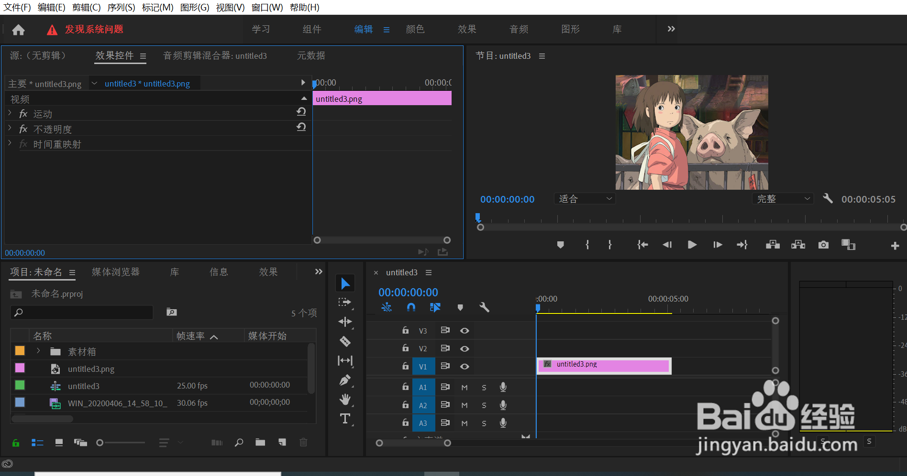Viewport: 907px width, 476px height.
Task: Click the Project panel search field
Action: point(82,313)
